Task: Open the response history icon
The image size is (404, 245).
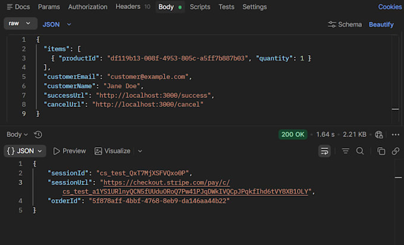Action: (x=38, y=135)
